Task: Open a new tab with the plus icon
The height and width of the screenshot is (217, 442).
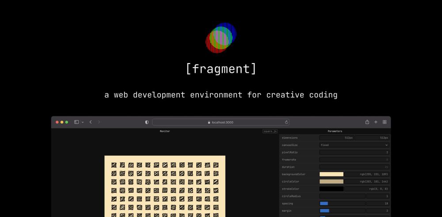Action: point(376,122)
